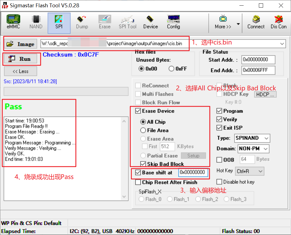The image size is (291, 235).
Task: Uncheck the Erase Device checkbox
Action: tap(138, 111)
